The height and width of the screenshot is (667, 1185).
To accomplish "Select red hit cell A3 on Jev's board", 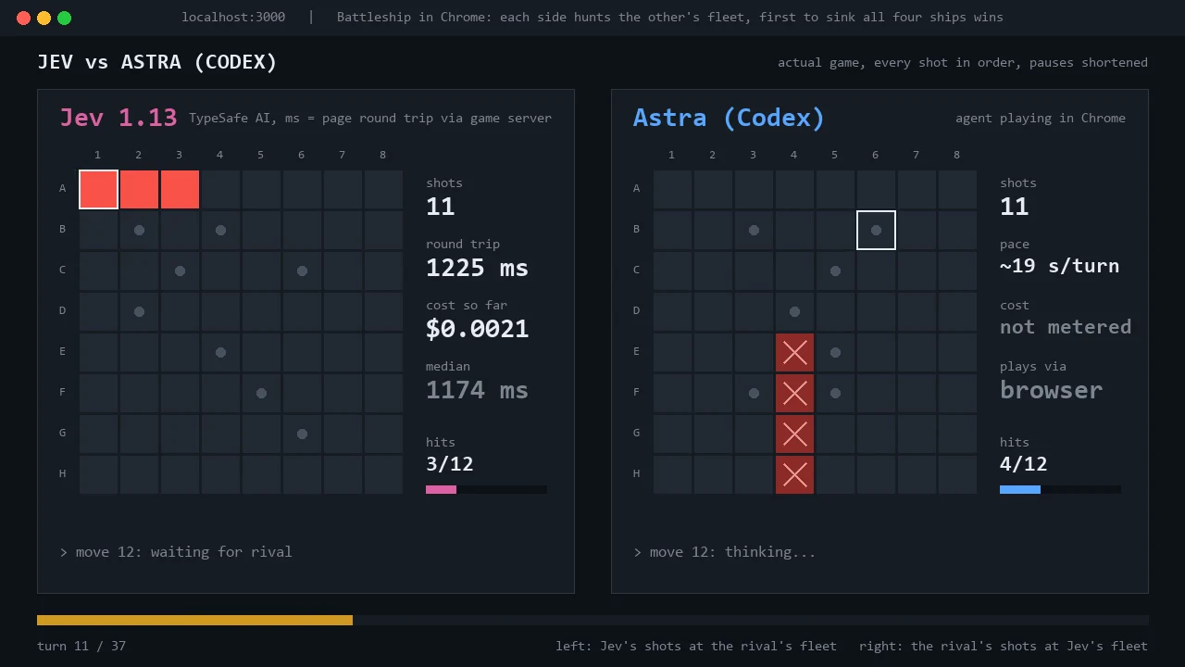I will pos(180,189).
